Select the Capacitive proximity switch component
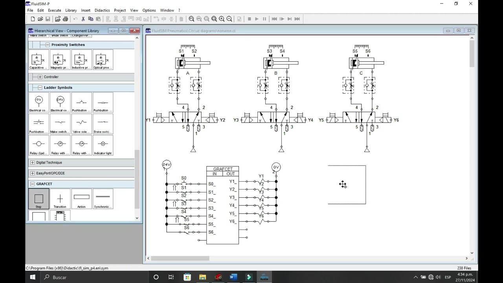 coord(39,60)
